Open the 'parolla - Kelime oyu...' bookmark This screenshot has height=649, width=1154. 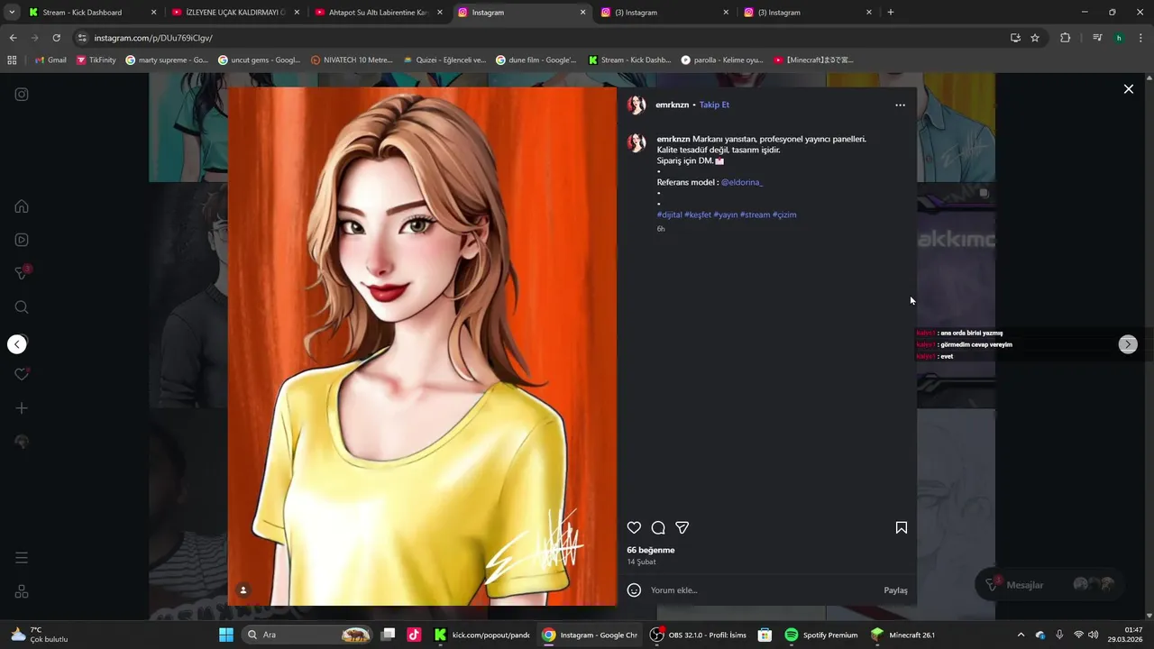[x=722, y=60]
